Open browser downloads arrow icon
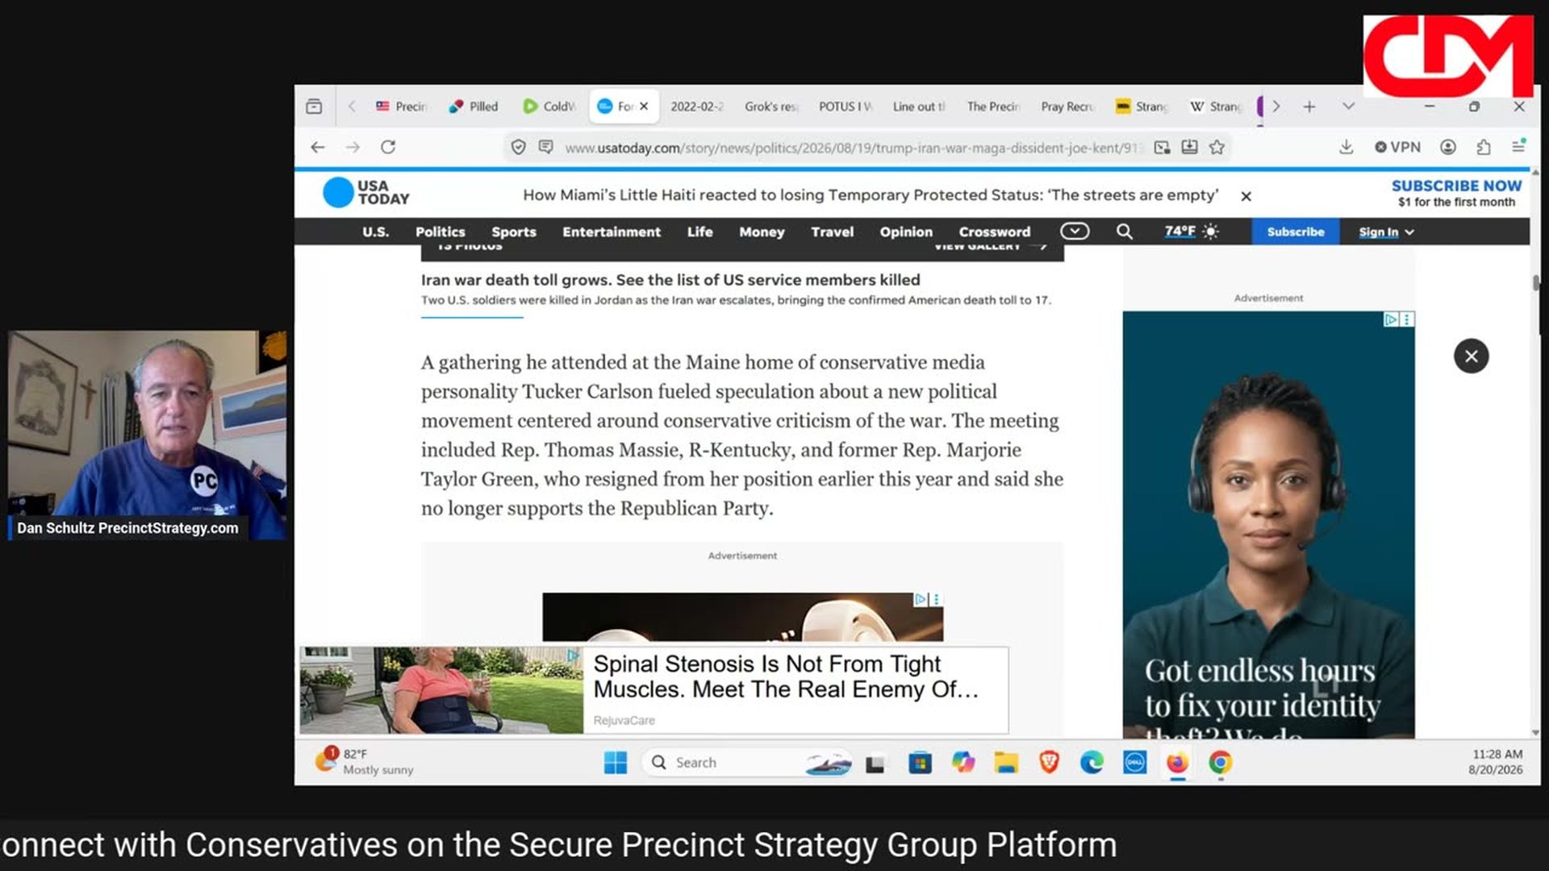The width and height of the screenshot is (1549, 871). point(1346,147)
